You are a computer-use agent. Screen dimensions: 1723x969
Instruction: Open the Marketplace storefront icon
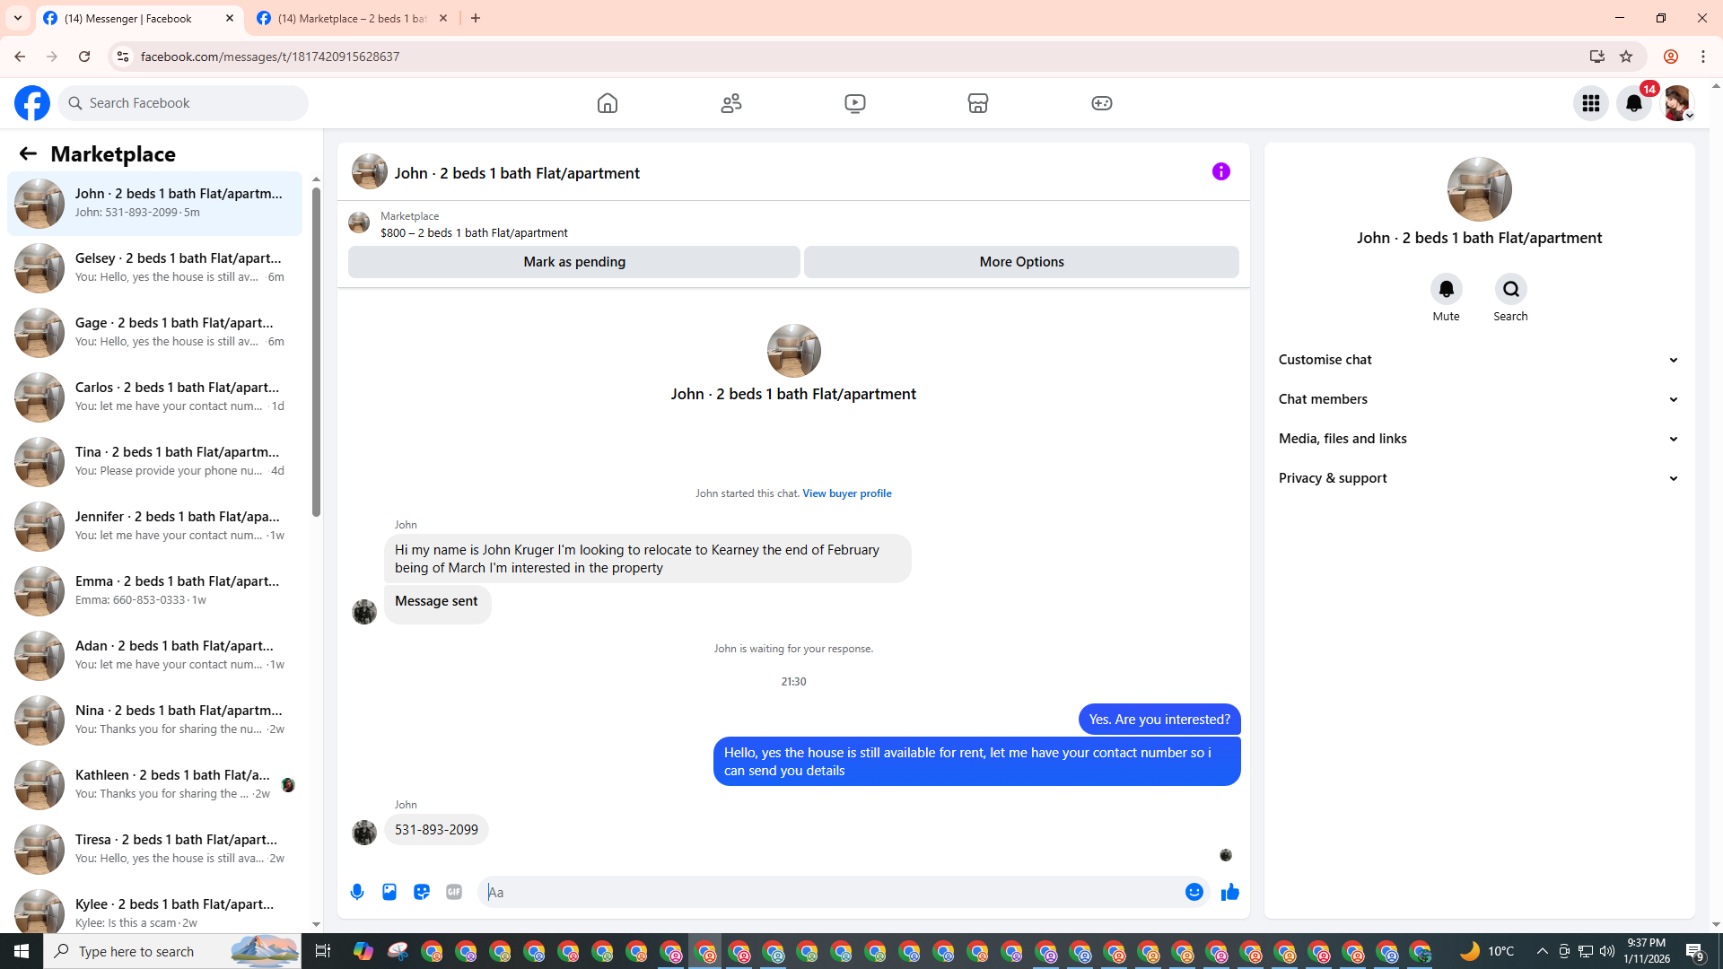coord(978,103)
